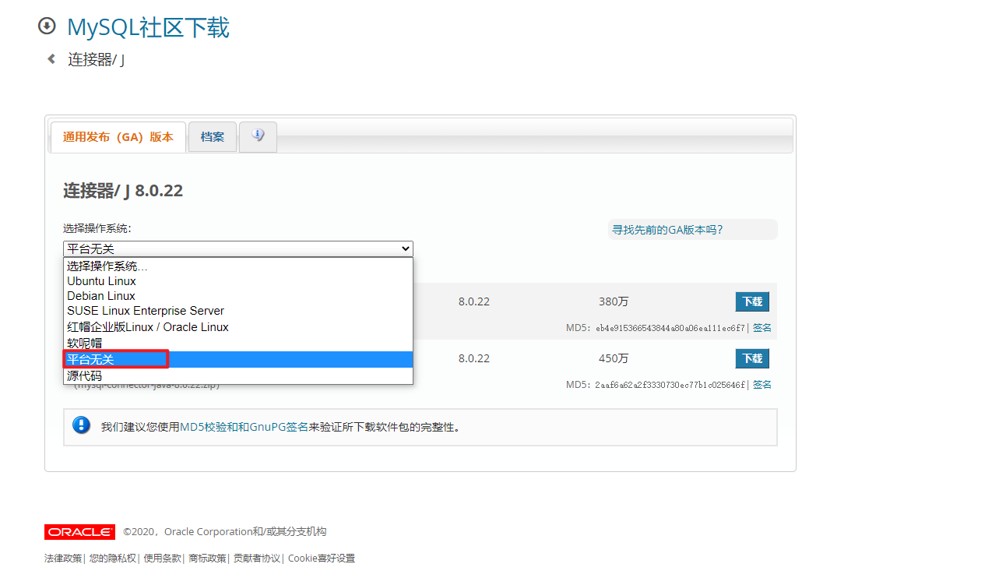
Task: Open the MD5校验和 link
Action: pos(209,427)
